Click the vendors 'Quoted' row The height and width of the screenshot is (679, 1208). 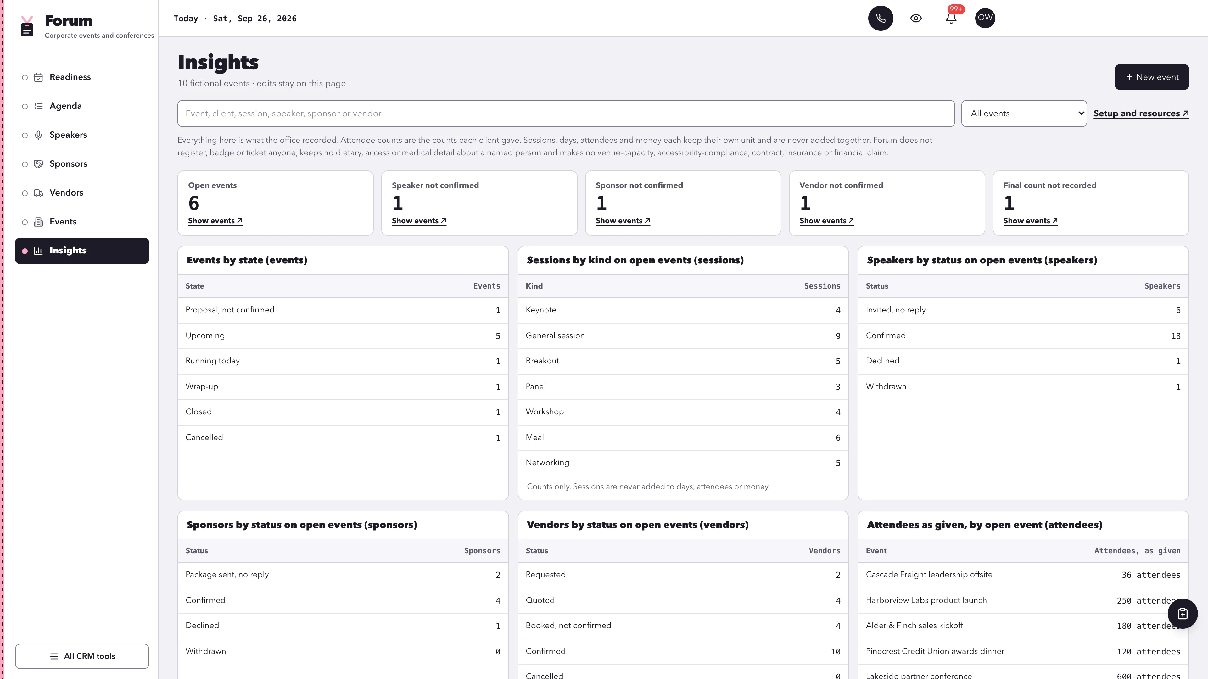(683, 601)
